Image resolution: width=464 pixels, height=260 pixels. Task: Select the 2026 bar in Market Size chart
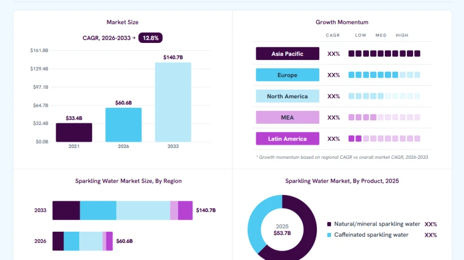click(x=123, y=125)
